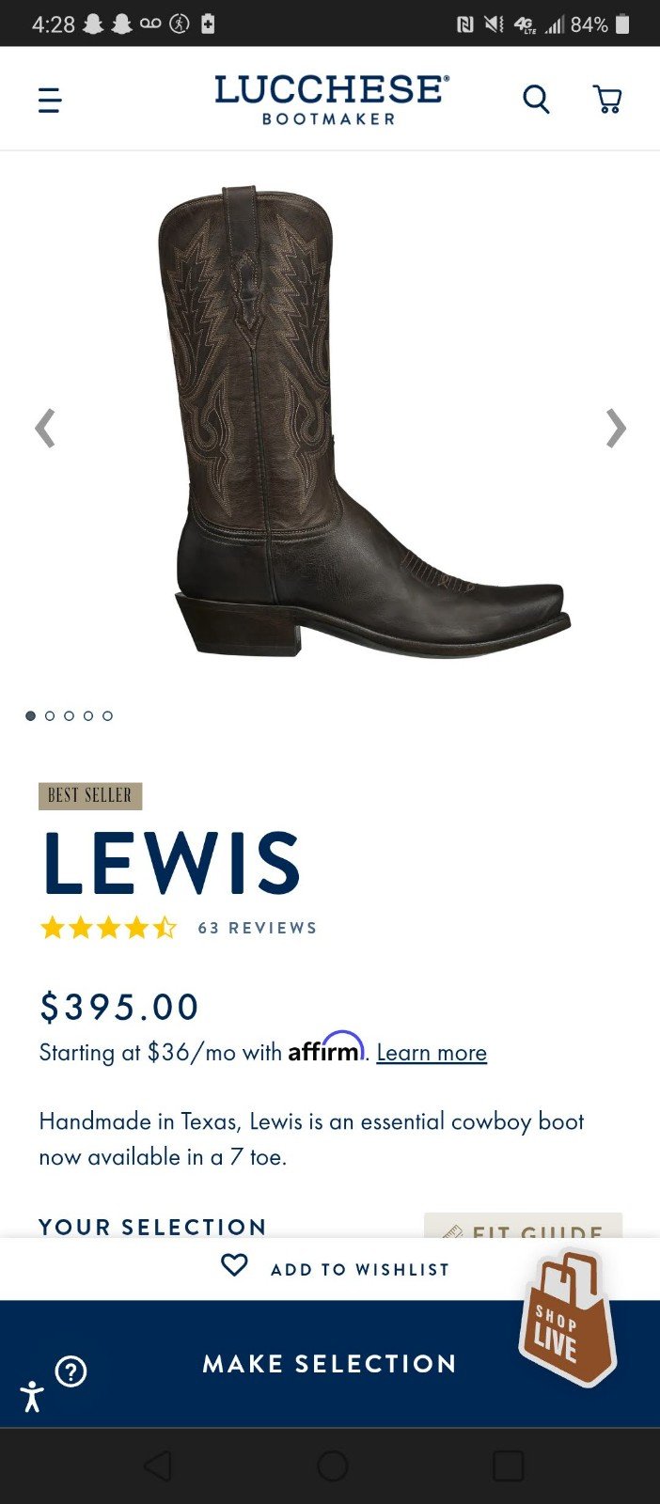Go to the Lucchese Bootmaker home logo
The height and width of the screenshot is (1504, 660).
(x=332, y=100)
